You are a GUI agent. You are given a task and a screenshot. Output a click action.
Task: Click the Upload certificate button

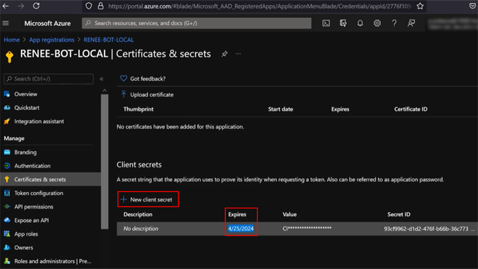147,94
